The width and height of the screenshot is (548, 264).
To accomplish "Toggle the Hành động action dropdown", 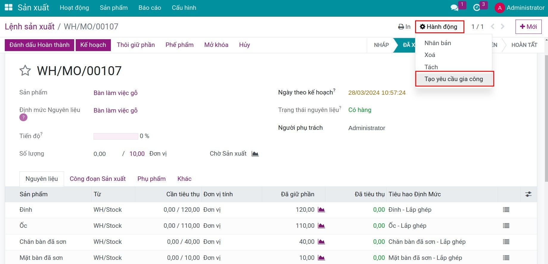I will (439, 27).
